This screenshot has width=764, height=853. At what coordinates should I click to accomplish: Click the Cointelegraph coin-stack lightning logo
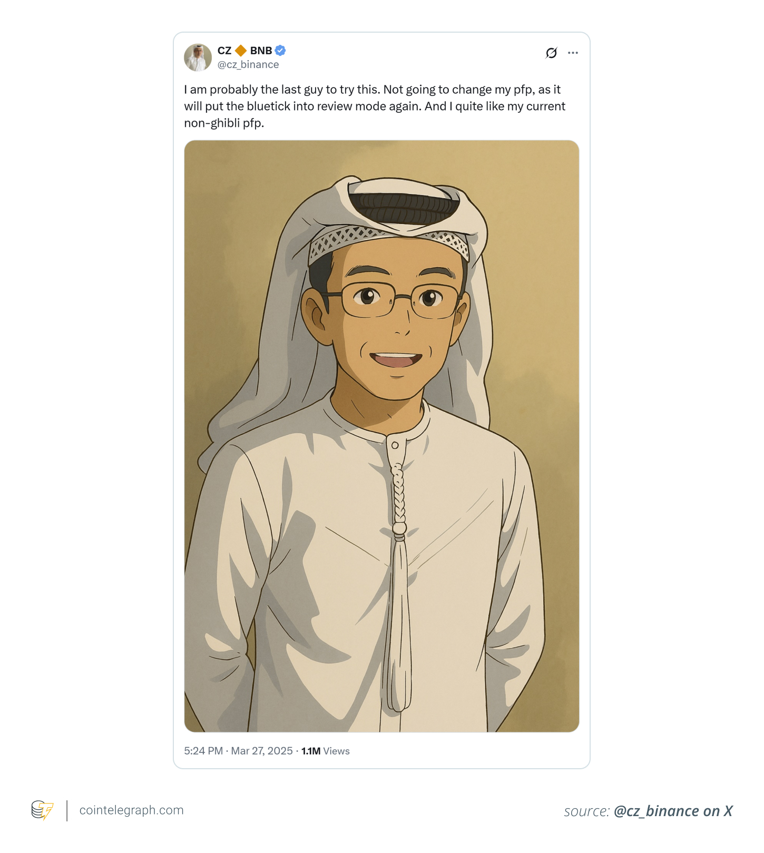tap(42, 810)
